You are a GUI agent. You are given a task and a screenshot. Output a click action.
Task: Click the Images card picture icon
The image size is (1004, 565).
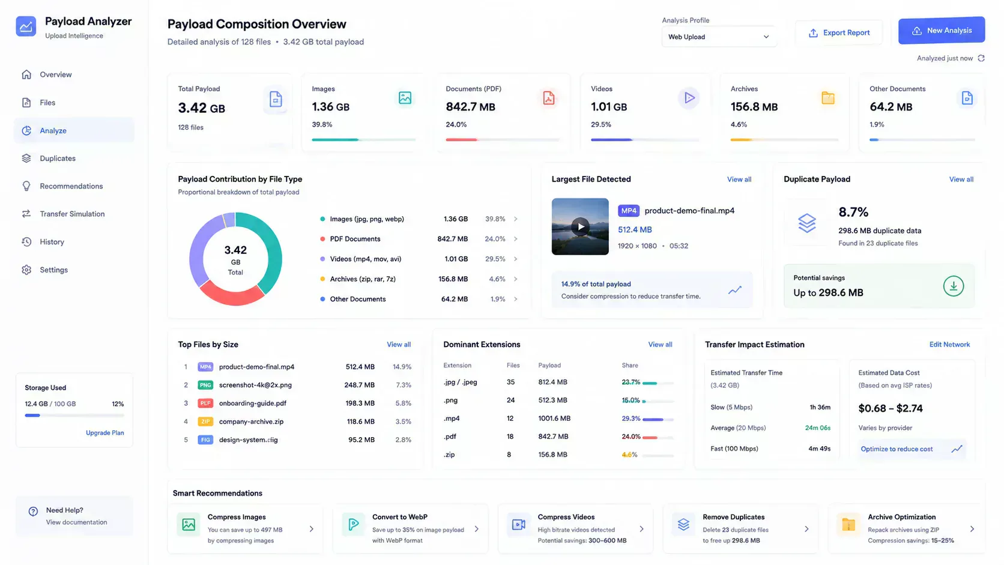click(x=405, y=98)
